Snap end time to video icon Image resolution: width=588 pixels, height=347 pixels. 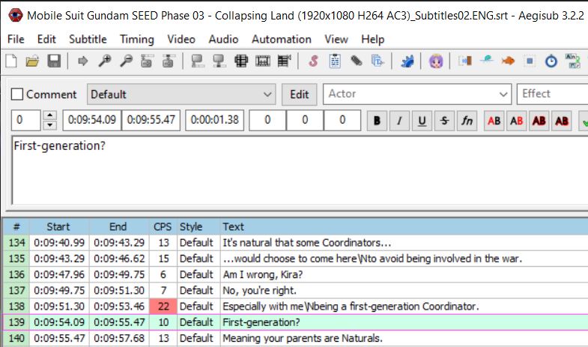[219, 61]
